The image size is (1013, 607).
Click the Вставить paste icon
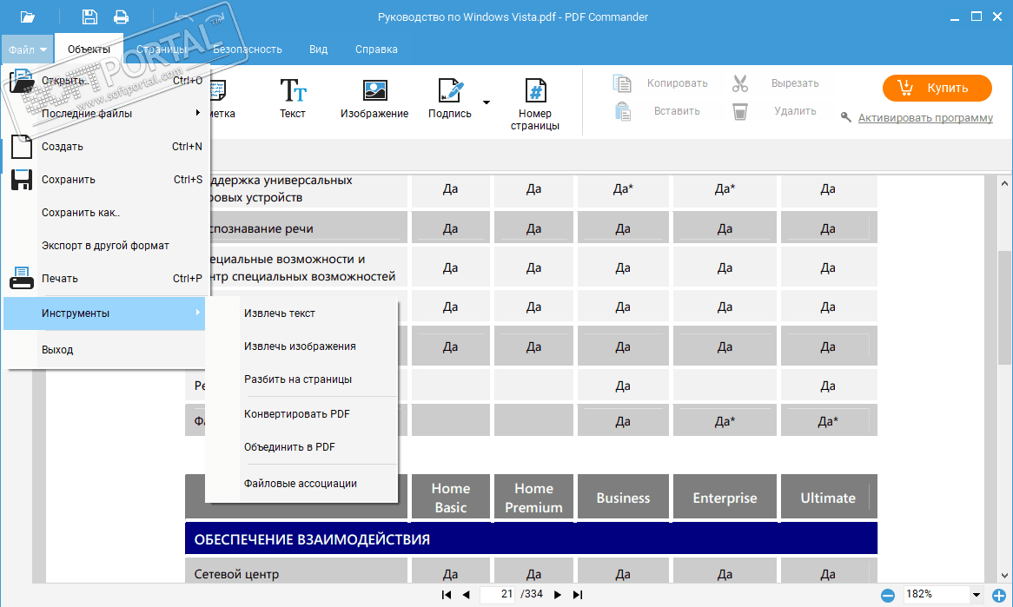click(623, 112)
